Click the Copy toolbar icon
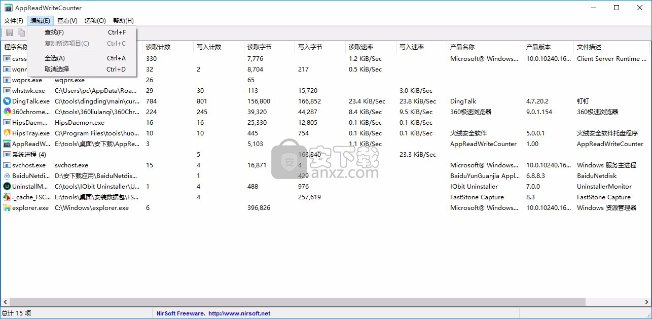652x319 pixels. [x=21, y=32]
